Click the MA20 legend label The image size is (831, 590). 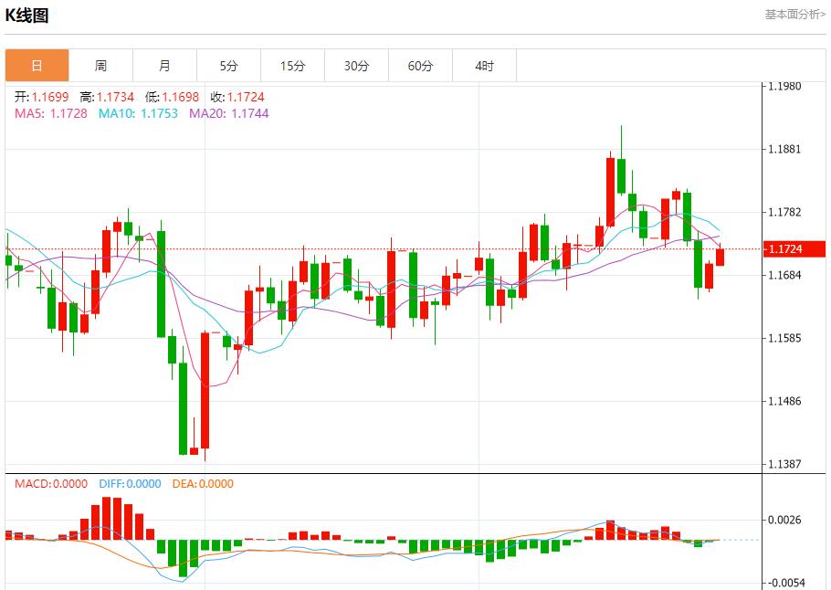[229, 113]
